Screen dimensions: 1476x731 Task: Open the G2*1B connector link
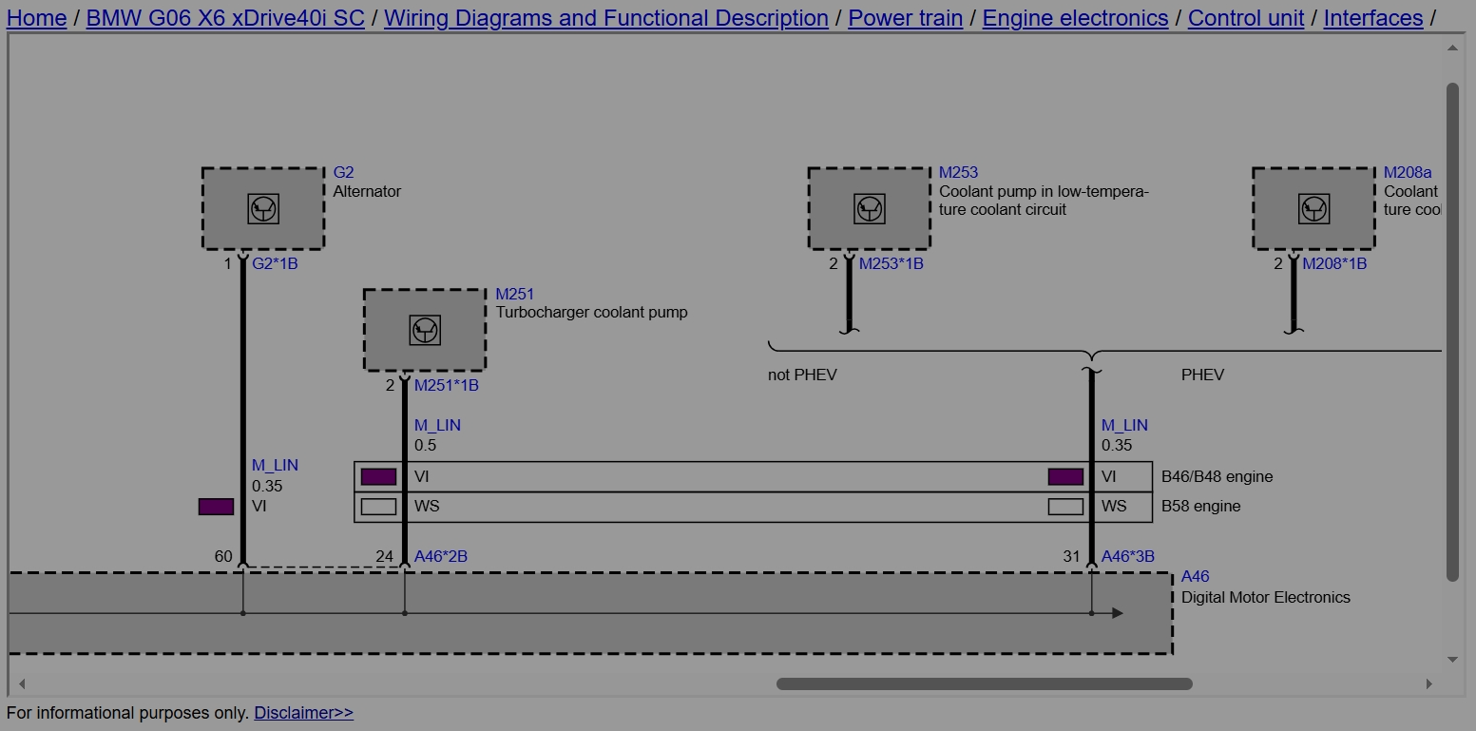[x=275, y=263]
